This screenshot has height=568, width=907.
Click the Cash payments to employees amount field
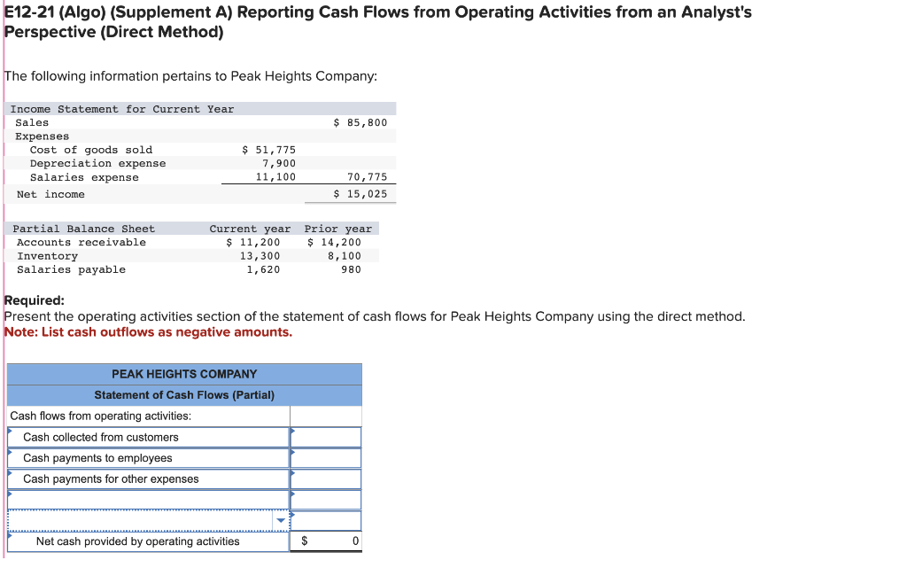[326, 458]
